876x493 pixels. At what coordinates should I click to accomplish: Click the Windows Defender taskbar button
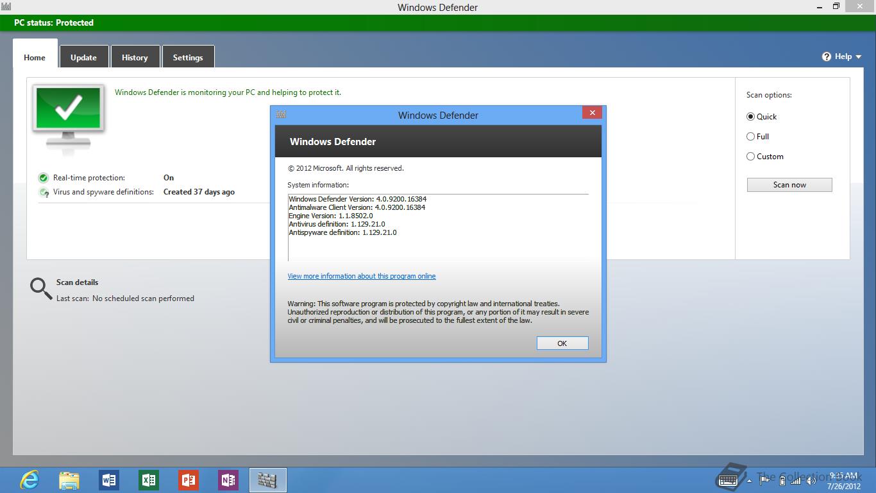[x=267, y=480]
